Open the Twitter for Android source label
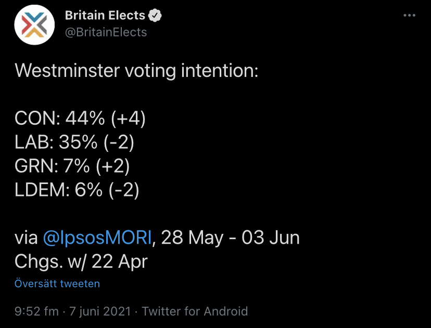 195,311
